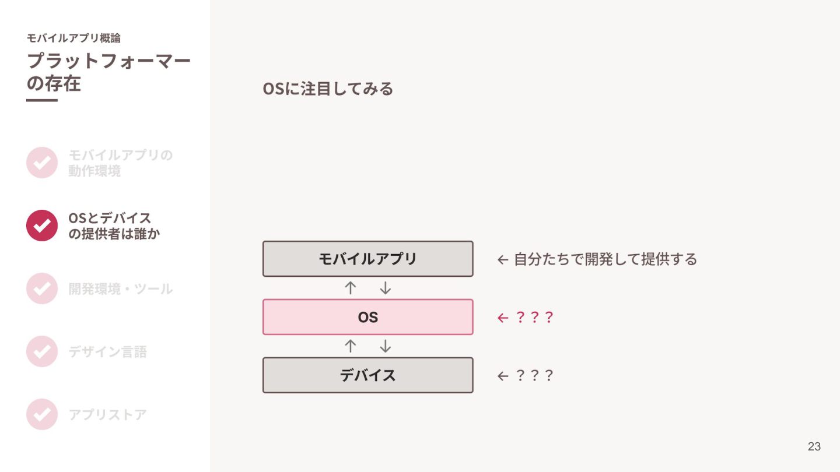Click up arrow between OS and デバイス
The width and height of the screenshot is (840, 472).
(x=350, y=346)
